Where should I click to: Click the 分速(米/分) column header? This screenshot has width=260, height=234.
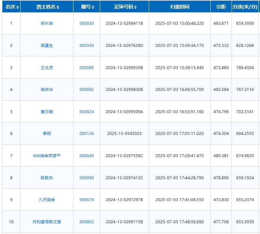245,7
